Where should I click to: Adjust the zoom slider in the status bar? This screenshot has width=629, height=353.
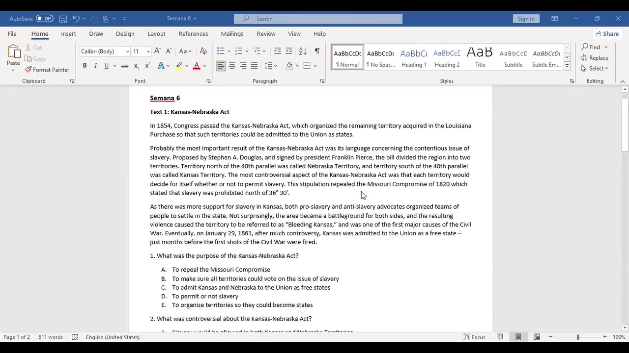pyautogui.click(x=578, y=337)
